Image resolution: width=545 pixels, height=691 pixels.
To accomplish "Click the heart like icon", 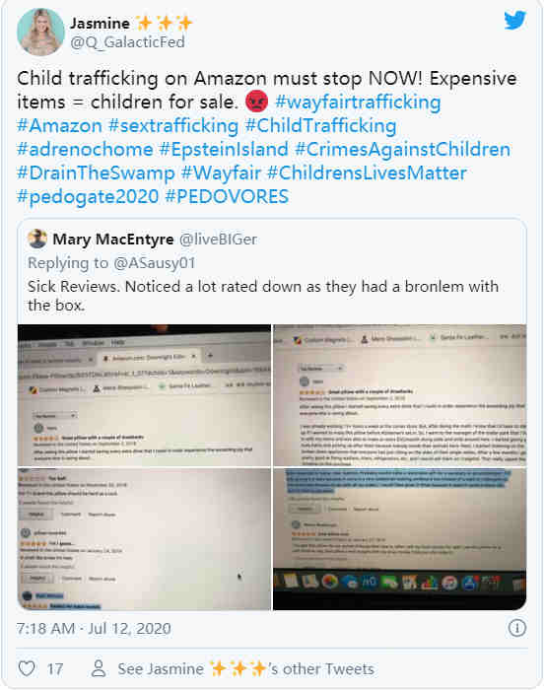I will pyautogui.click(x=27, y=668).
